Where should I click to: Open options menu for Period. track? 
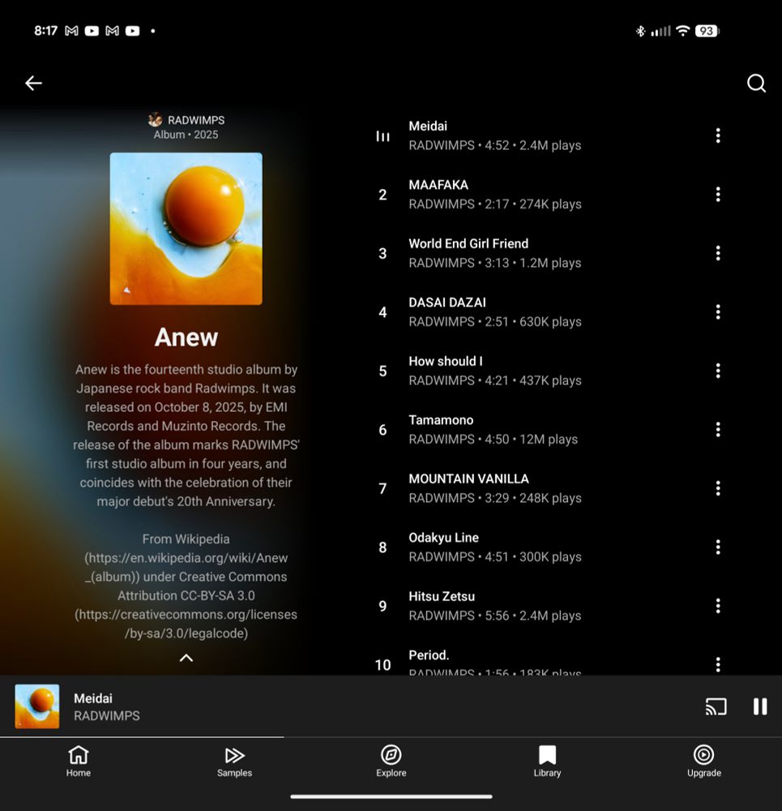[x=718, y=664]
